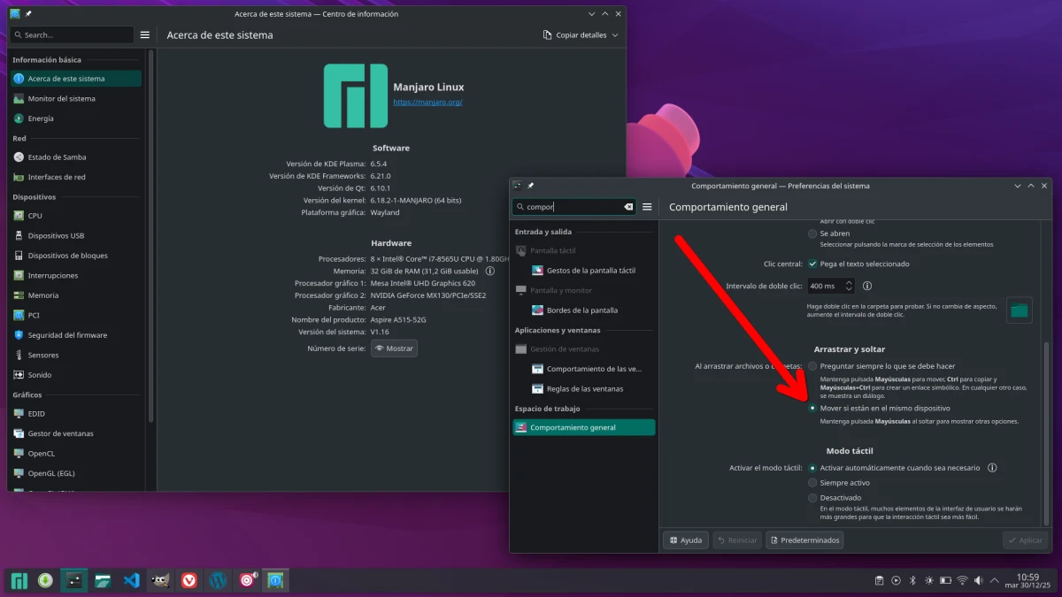Clear the 'compor' search text
Screen dimensions: 1062x597
click(x=628, y=207)
